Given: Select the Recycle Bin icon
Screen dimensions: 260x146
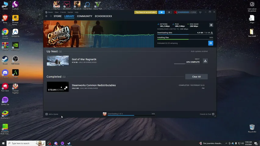Looking at the screenshot, I should point(252,128).
